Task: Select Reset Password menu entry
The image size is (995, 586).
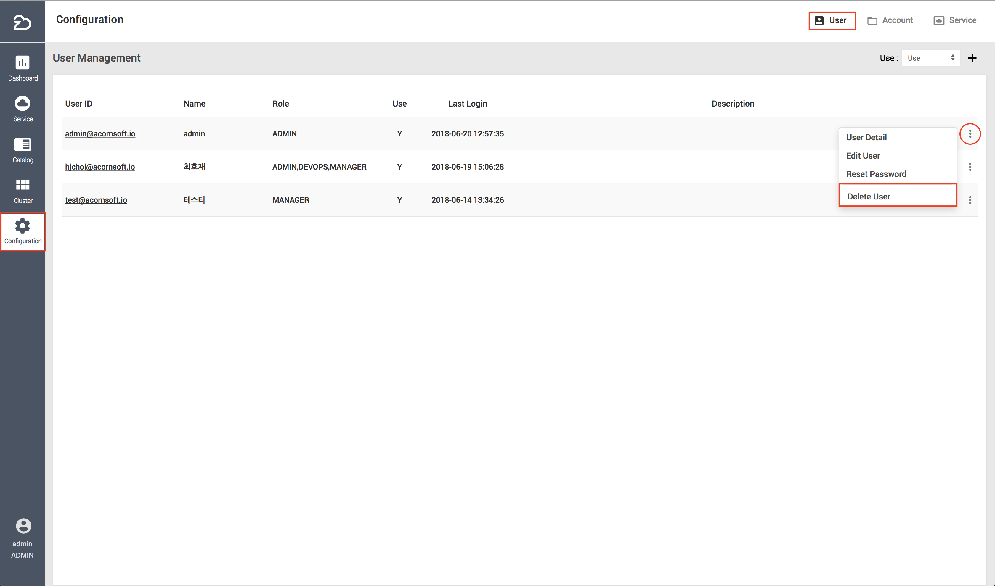Action: [x=876, y=174]
